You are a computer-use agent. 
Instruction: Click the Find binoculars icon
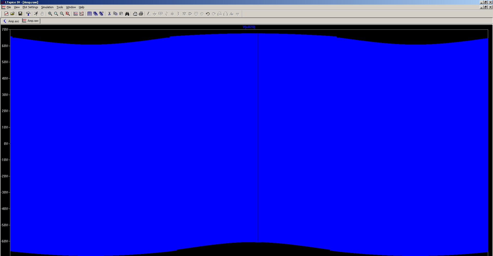pyautogui.click(x=127, y=14)
